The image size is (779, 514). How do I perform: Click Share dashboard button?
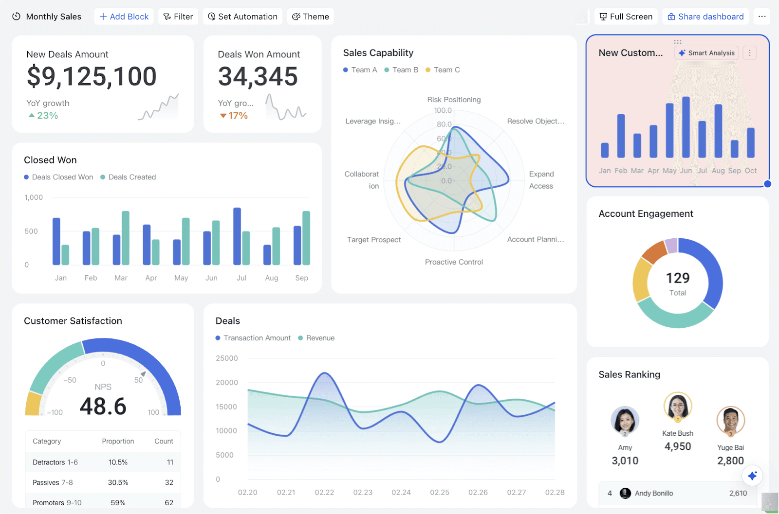[x=705, y=17]
